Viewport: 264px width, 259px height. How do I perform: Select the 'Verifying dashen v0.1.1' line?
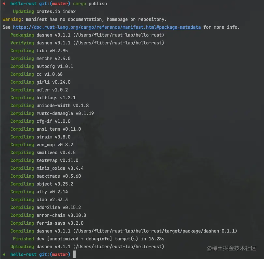click(x=87, y=43)
